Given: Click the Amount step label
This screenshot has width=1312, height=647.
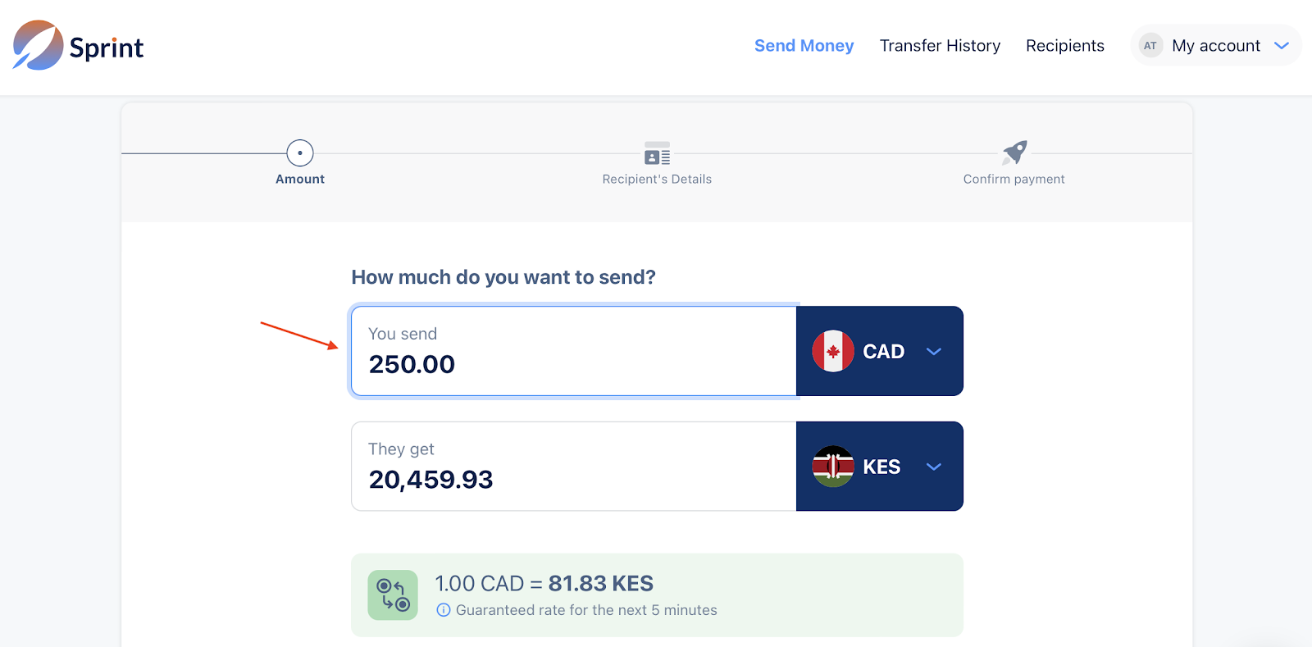Looking at the screenshot, I should tap(300, 180).
